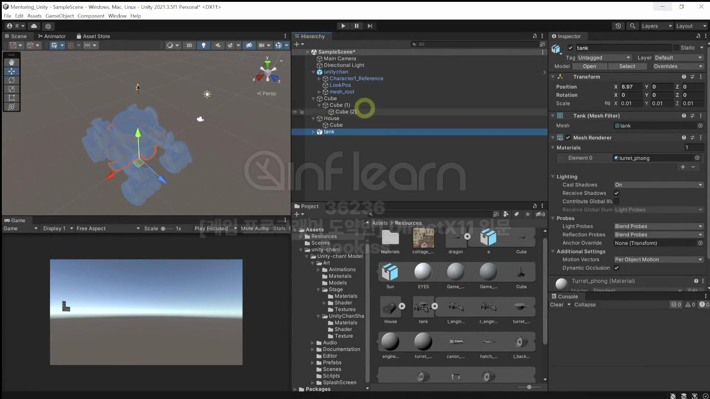This screenshot has width=710, height=399.
Task: Adjust the Game view Scale slider
Action: click(x=163, y=229)
